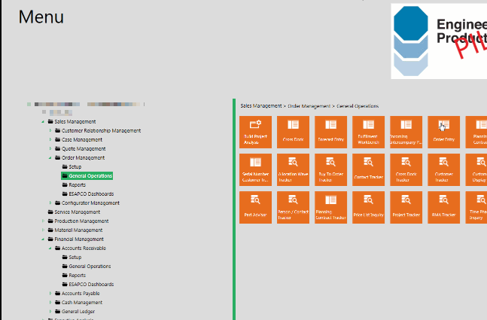The image size is (487, 320).
Task: Select the Cash Management folder
Action: (x=78, y=302)
